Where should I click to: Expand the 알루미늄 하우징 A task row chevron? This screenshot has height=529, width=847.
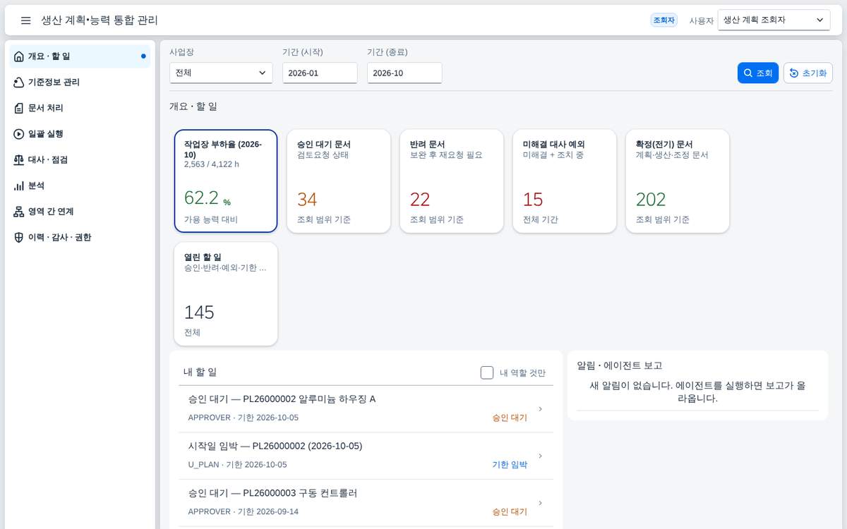pyautogui.click(x=540, y=408)
